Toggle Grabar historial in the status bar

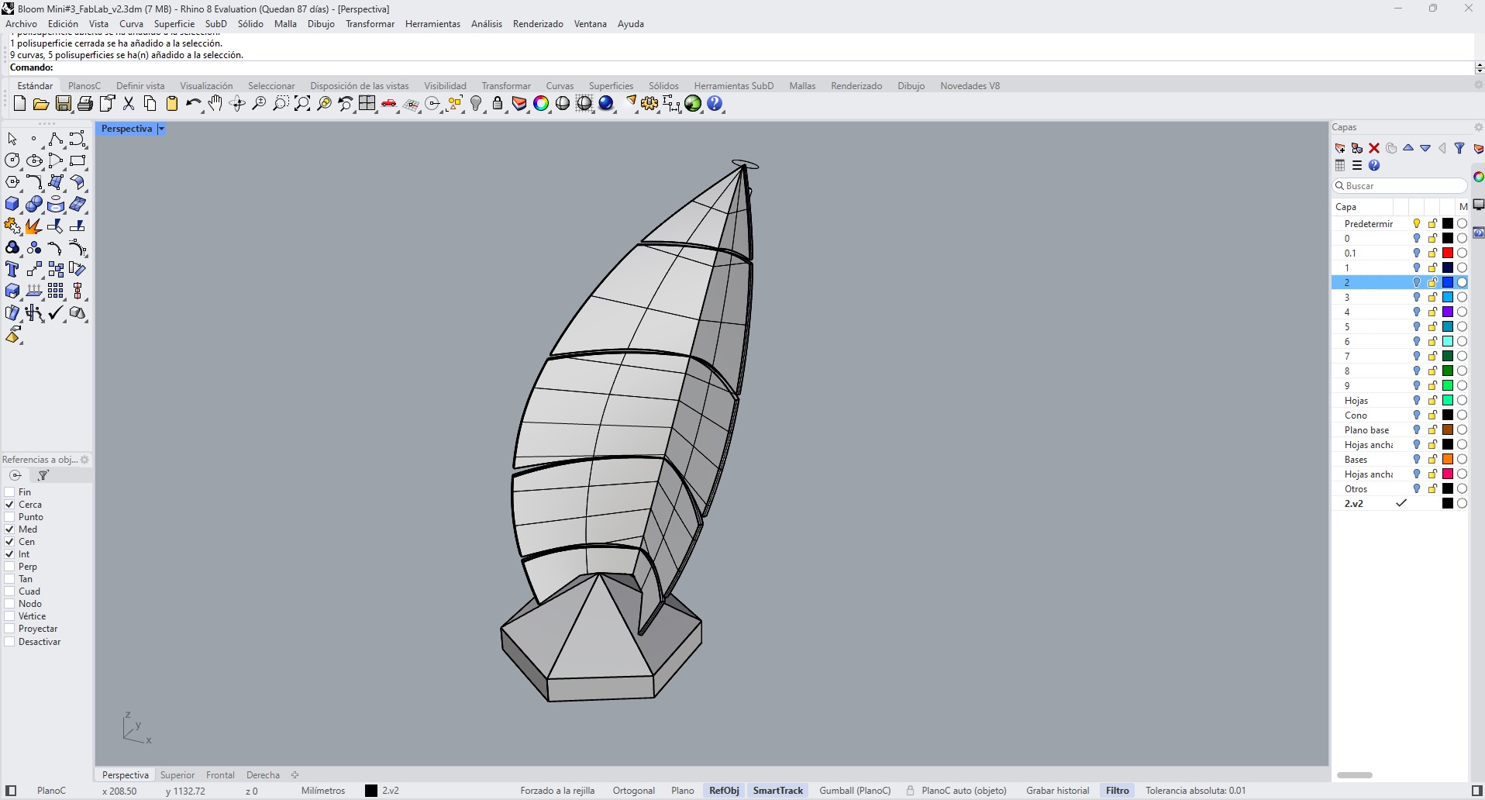(x=1057, y=791)
